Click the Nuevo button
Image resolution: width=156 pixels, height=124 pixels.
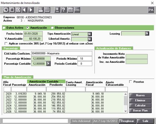click(140, 95)
